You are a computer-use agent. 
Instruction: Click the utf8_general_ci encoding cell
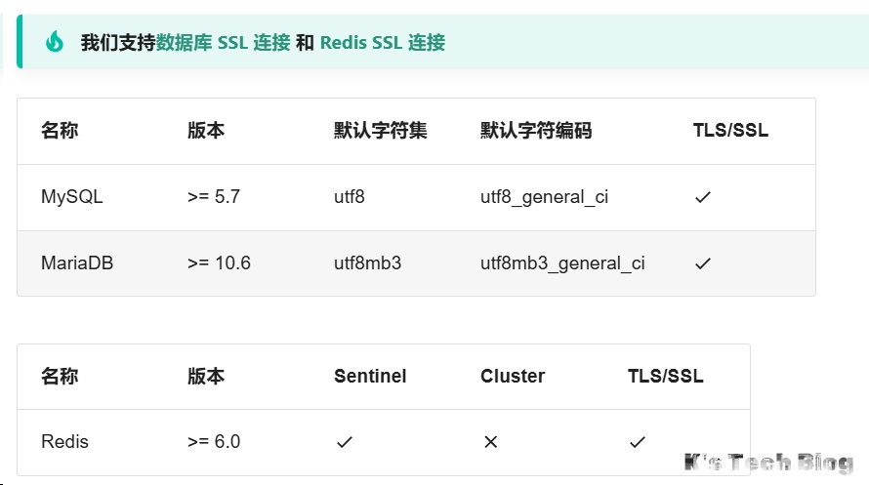(x=544, y=197)
